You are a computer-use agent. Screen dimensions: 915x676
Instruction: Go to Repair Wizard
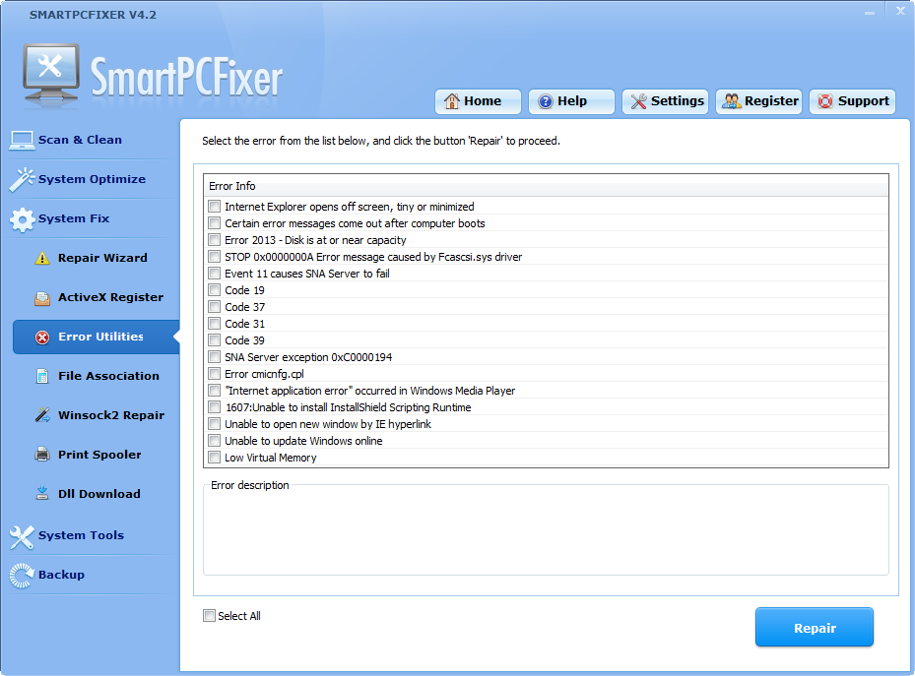coord(102,258)
